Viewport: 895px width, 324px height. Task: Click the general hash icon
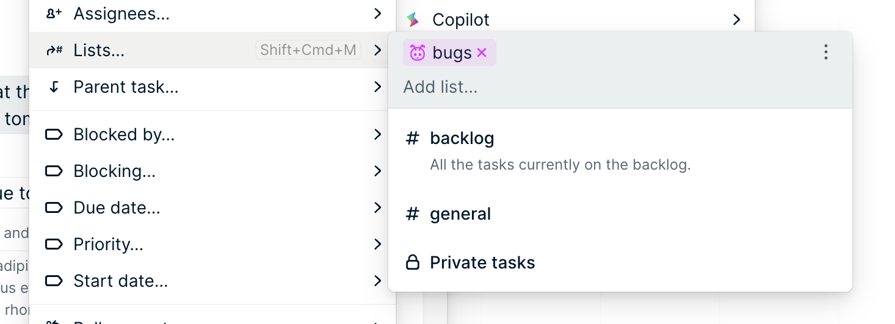pos(413,214)
